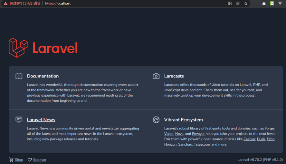The width and height of the screenshot is (286, 164).
Task: Click the 保護されていない通信 security label
Action: pos(25,4)
